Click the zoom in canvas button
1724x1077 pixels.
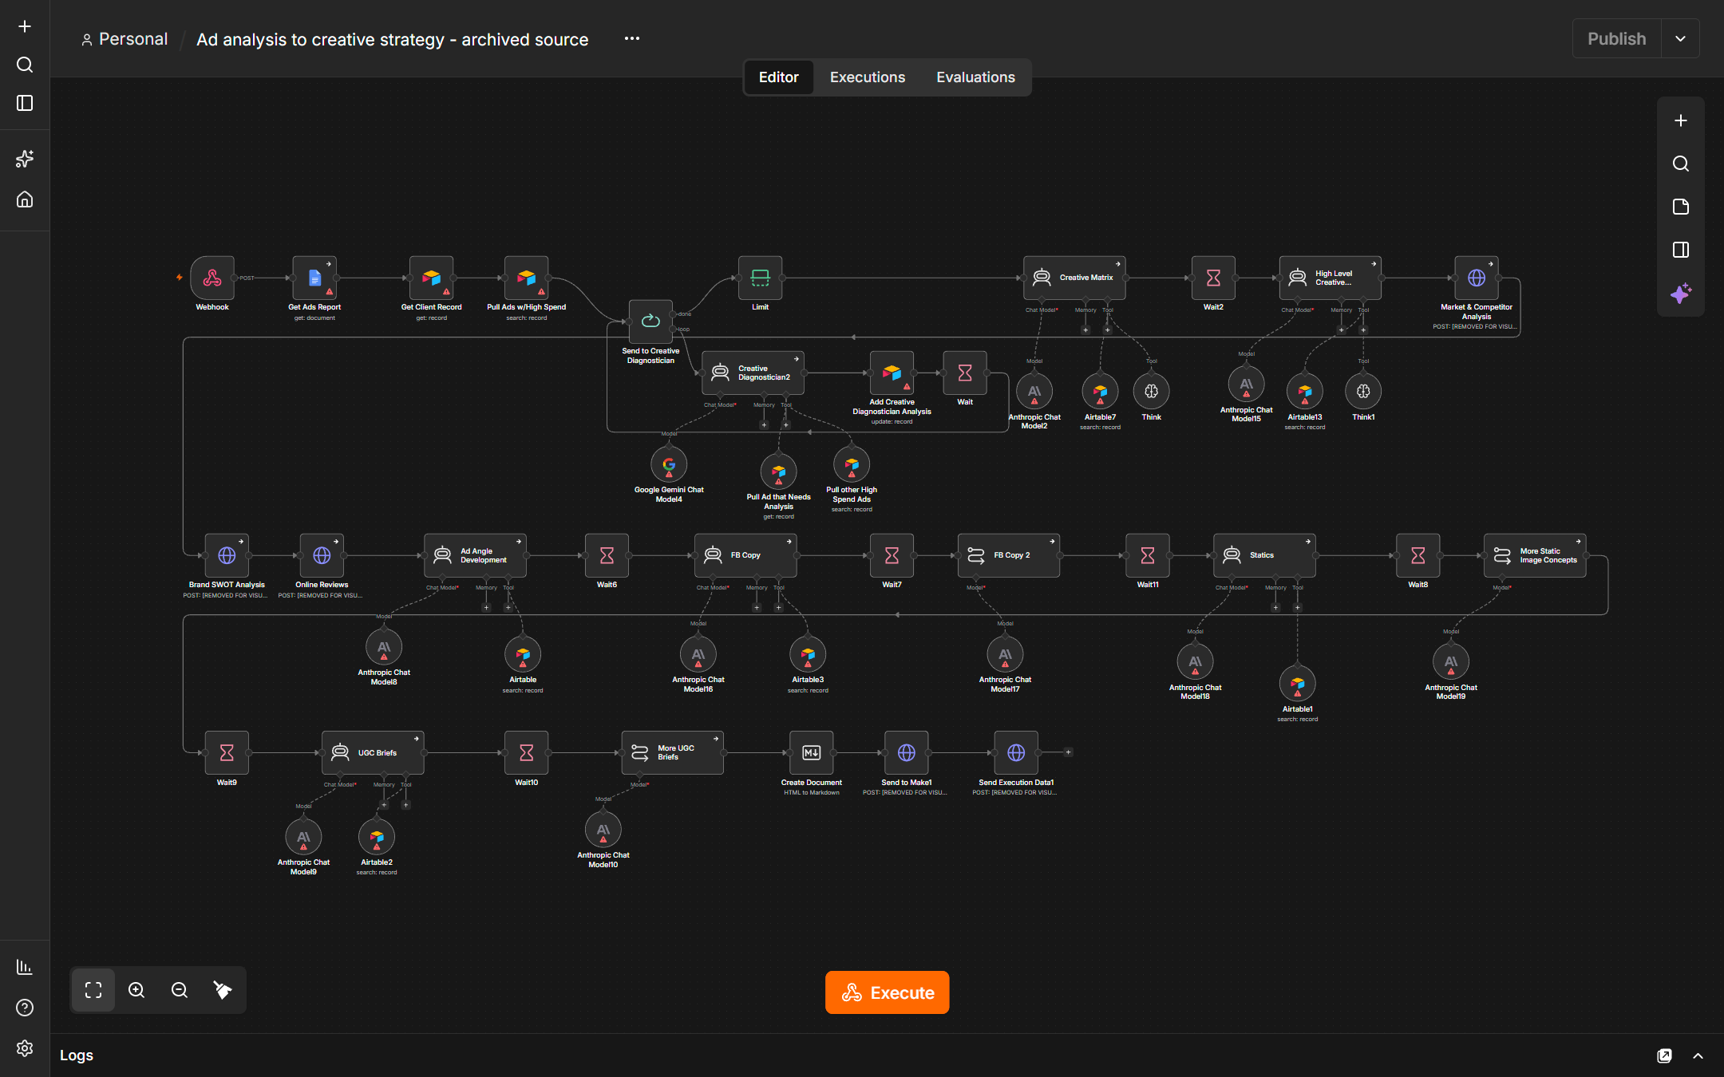pos(136,990)
